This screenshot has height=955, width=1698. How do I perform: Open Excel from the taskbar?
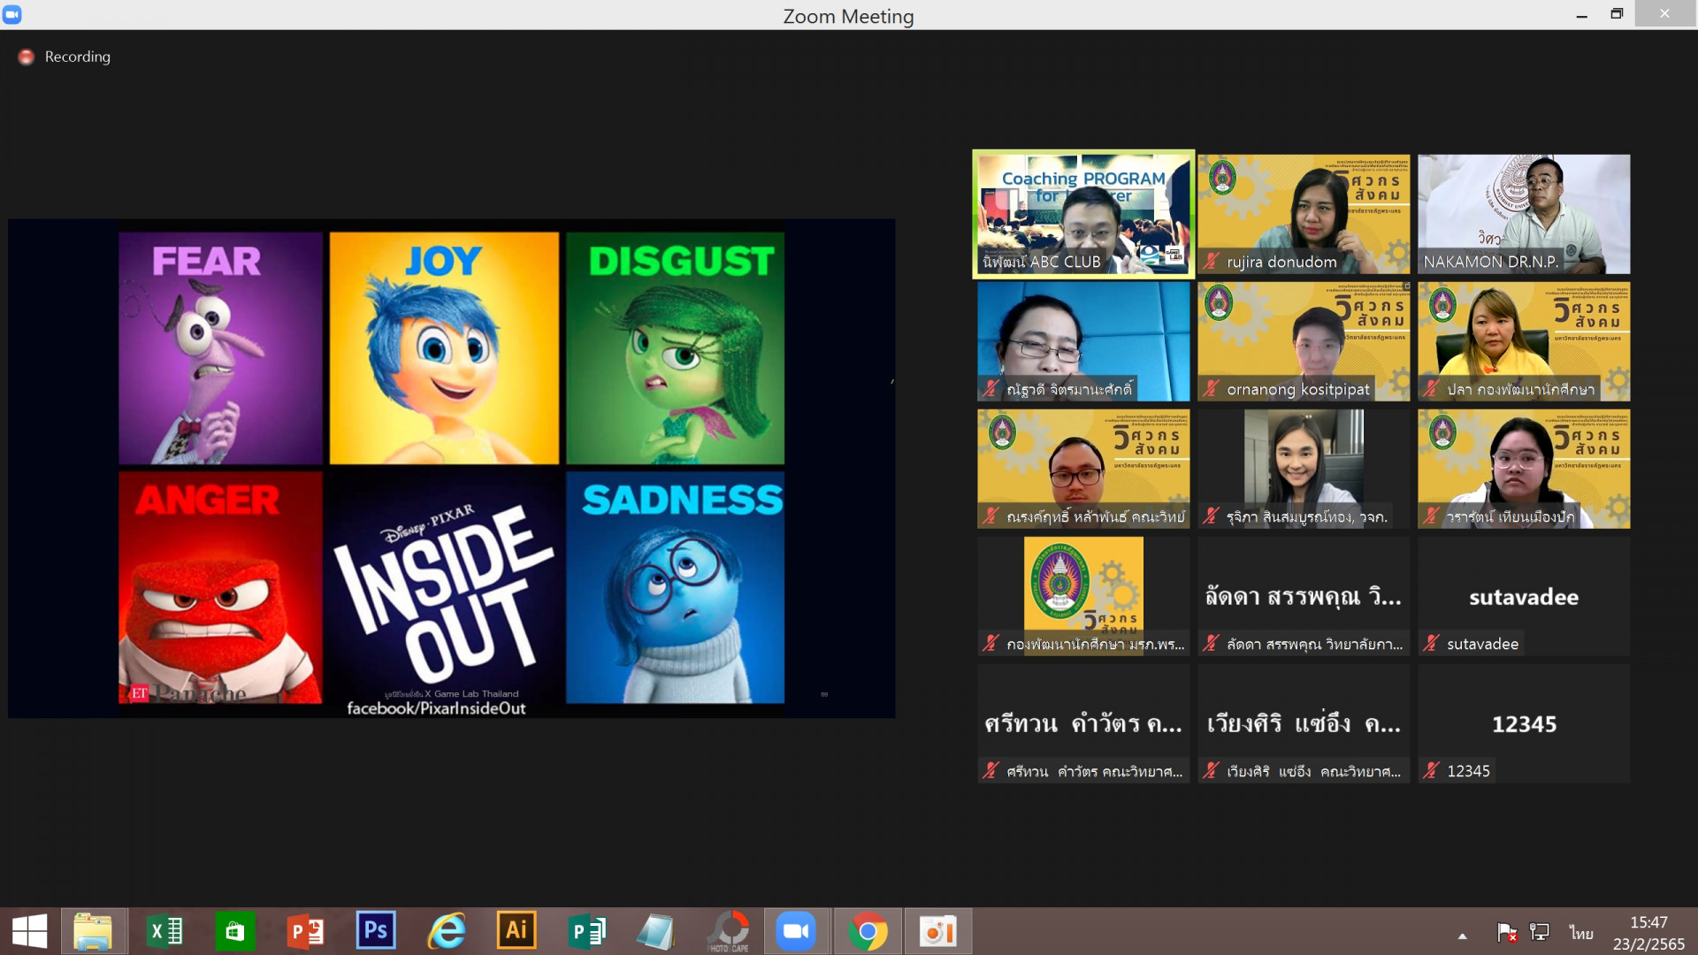point(164,931)
